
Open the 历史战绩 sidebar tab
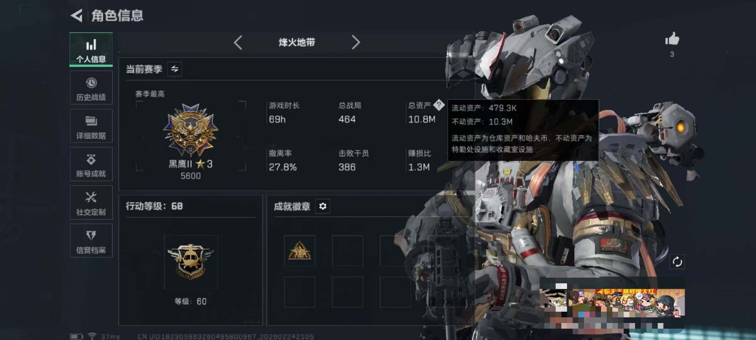point(91,88)
